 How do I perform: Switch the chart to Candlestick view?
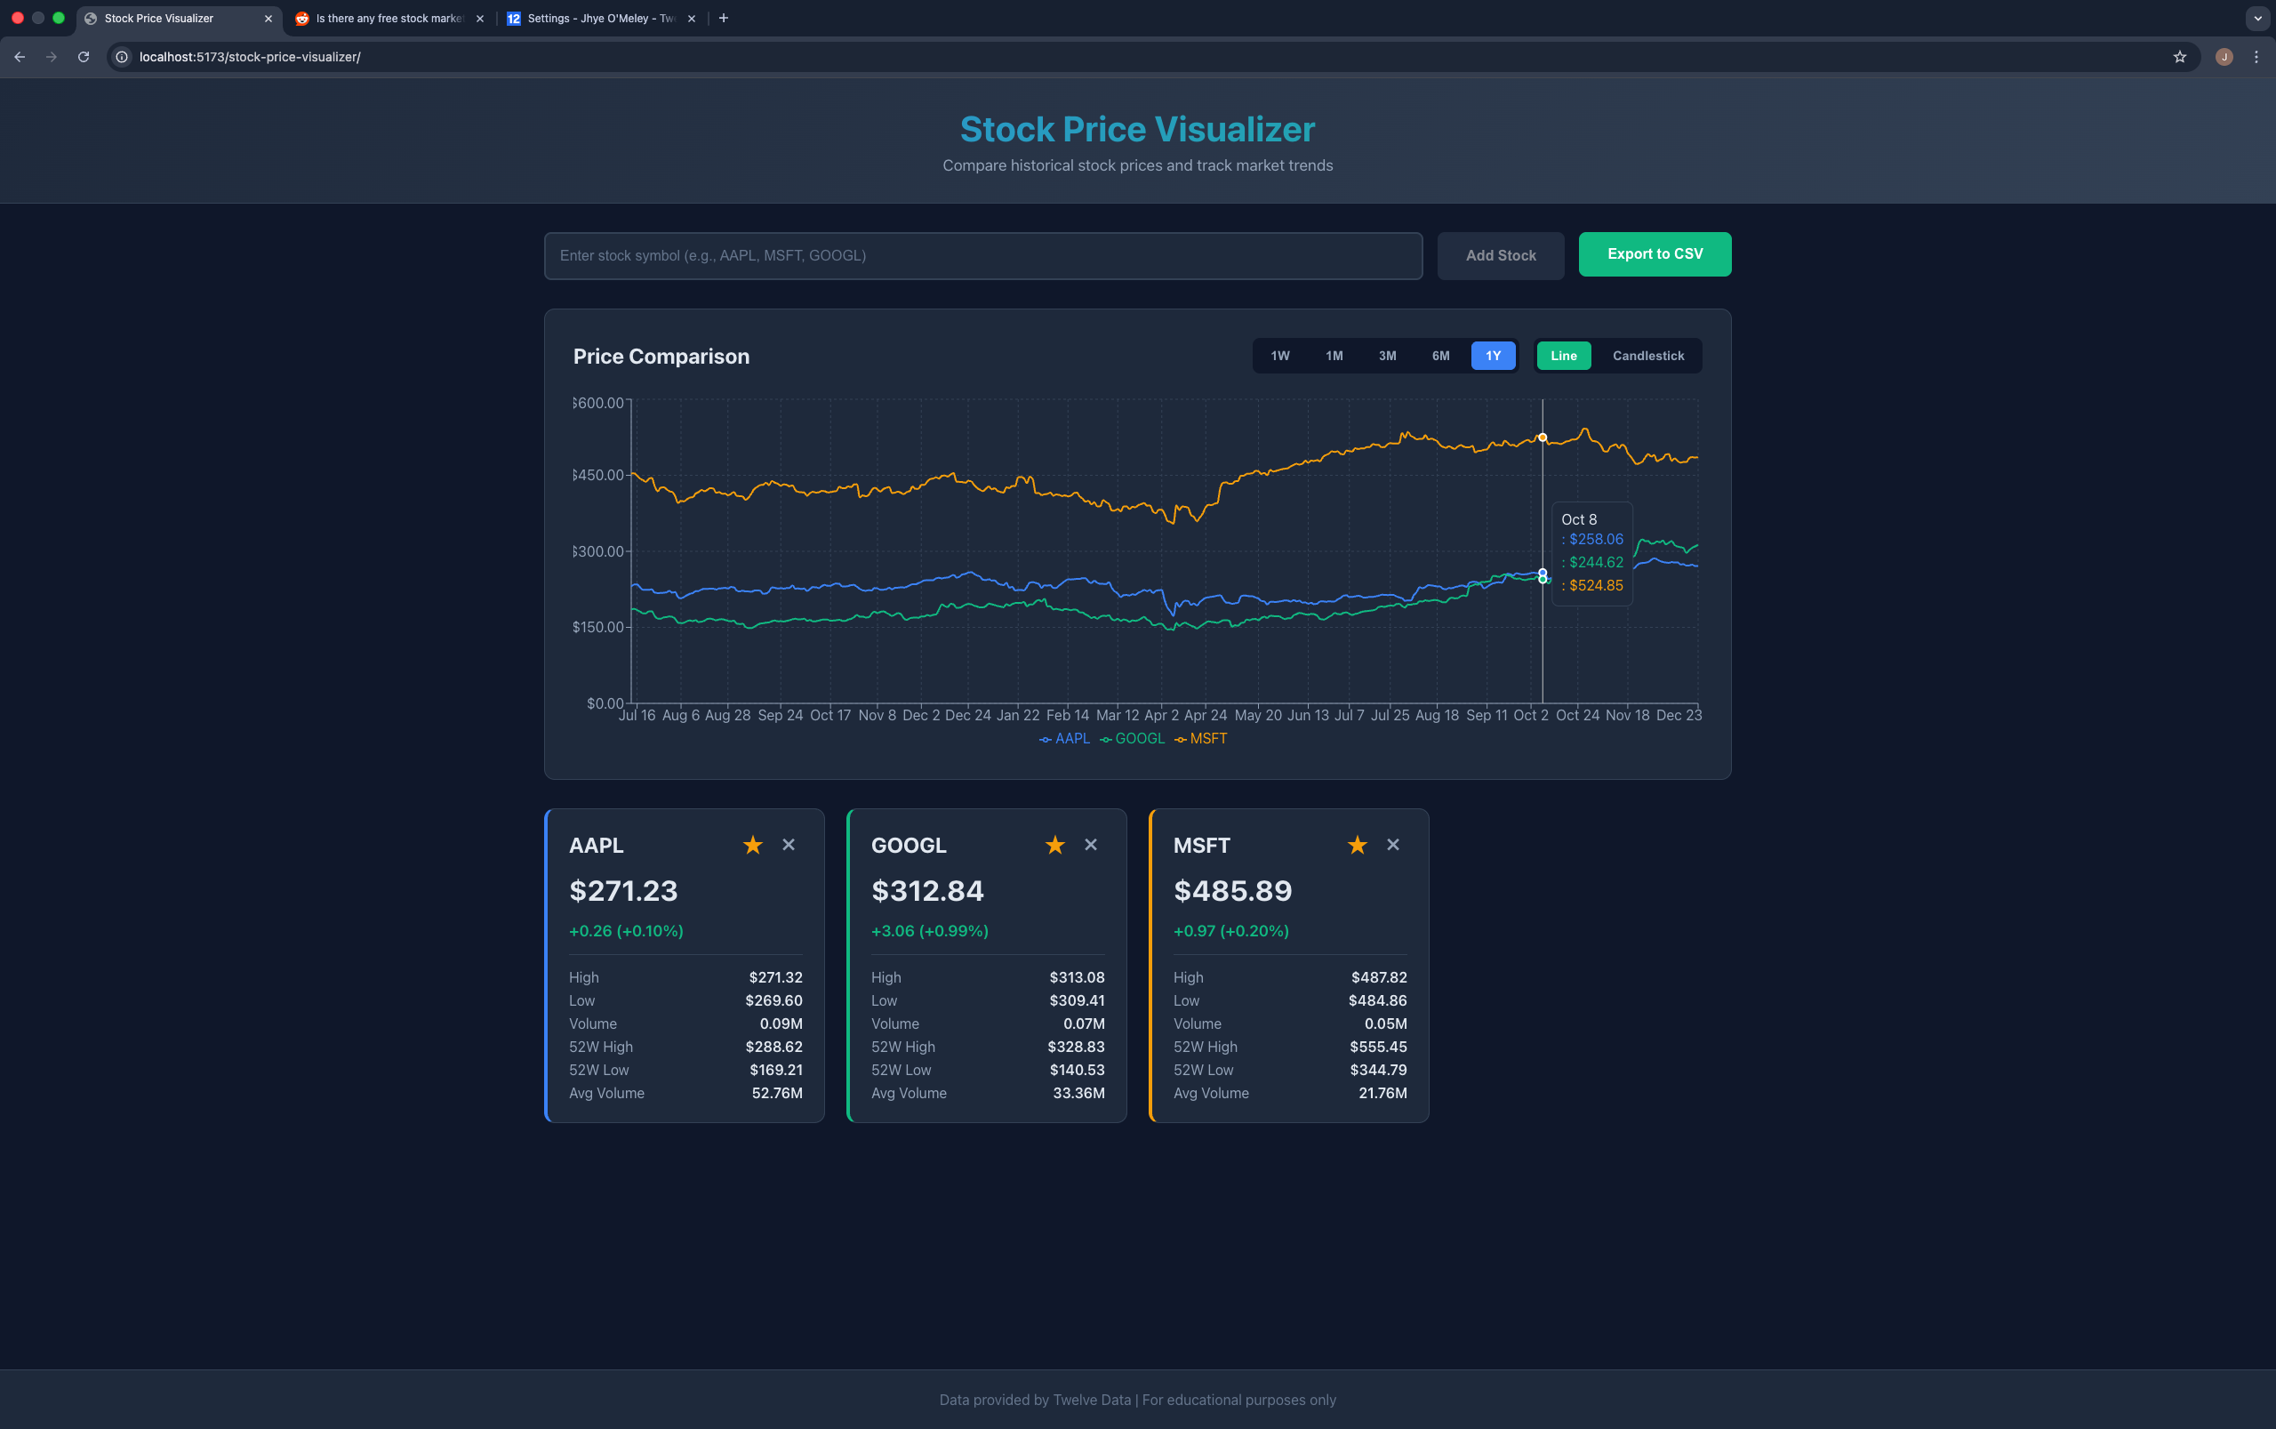tap(1647, 356)
